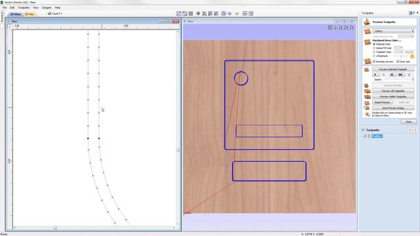Open the Cherry material dropdown
This screenshot has height=236, width=420.
[393, 31]
